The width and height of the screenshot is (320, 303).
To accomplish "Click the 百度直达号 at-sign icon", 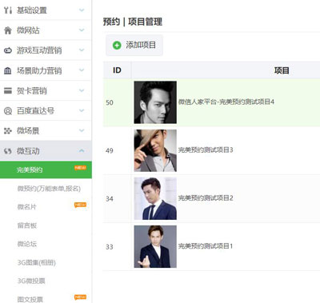I will (8, 110).
